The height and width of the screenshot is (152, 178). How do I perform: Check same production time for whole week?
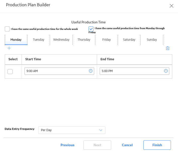coord(7,29)
